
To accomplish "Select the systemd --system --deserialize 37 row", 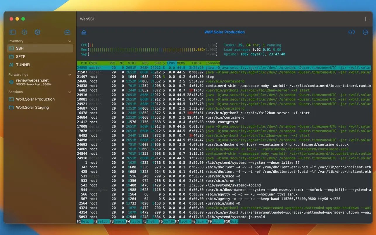I will click(224, 163).
